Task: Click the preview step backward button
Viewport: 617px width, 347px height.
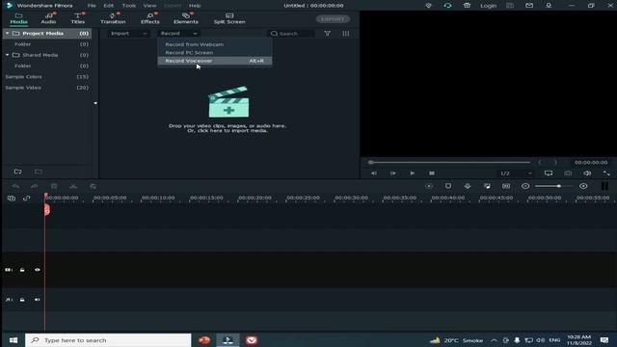Action: coord(374,173)
